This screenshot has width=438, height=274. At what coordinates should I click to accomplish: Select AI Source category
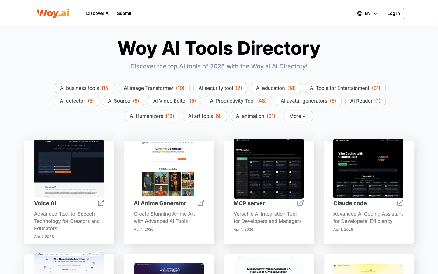(x=123, y=101)
